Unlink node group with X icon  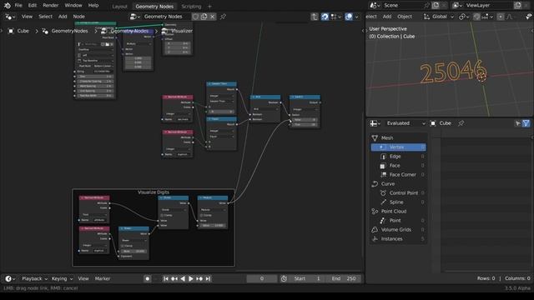(x=212, y=17)
